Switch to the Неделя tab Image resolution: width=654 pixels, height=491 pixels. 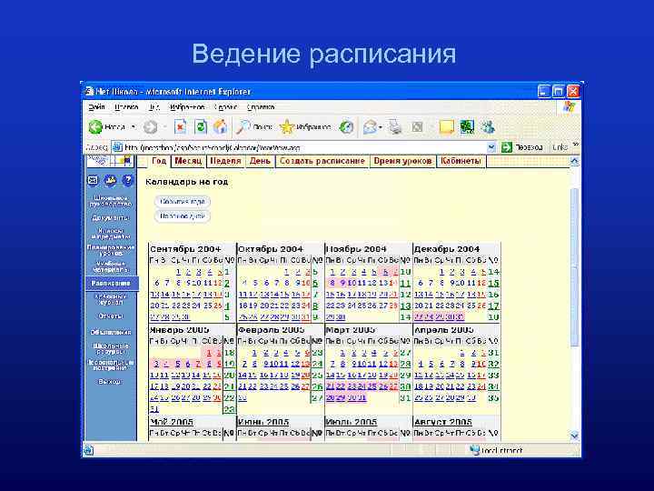click(225, 161)
